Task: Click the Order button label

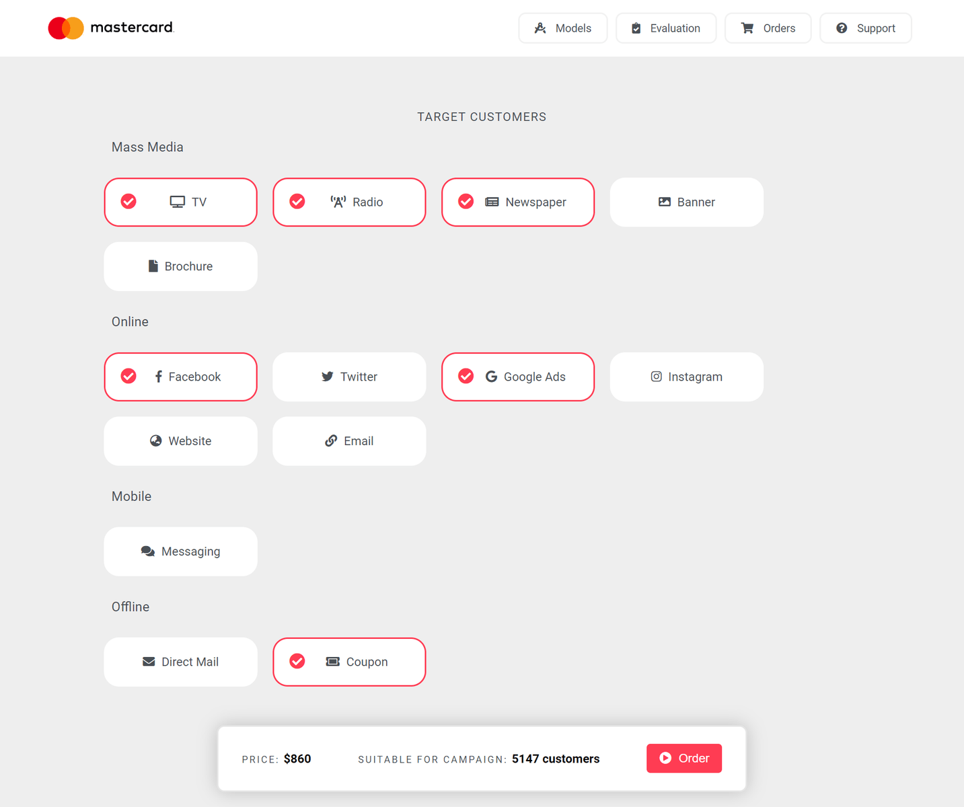Action: tap(694, 758)
